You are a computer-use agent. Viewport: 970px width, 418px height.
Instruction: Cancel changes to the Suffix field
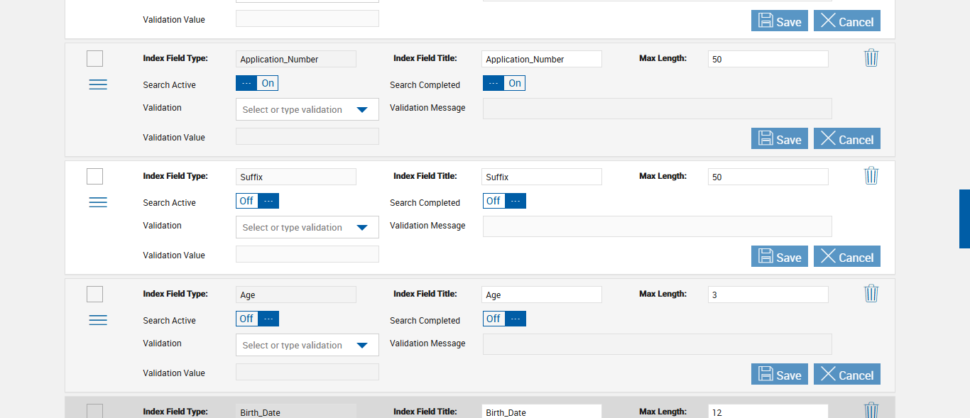(x=846, y=257)
